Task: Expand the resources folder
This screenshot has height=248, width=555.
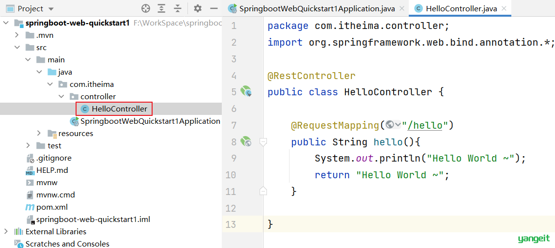Action: click(39, 134)
